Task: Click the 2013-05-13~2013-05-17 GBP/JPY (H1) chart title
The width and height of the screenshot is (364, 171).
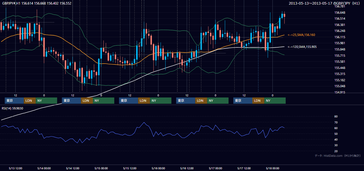Action: click(x=325, y=3)
